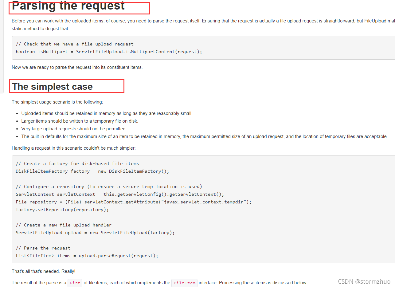Click the inline 'List' code label
395x287 pixels.
pyautogui.click(x=75, y=283)
